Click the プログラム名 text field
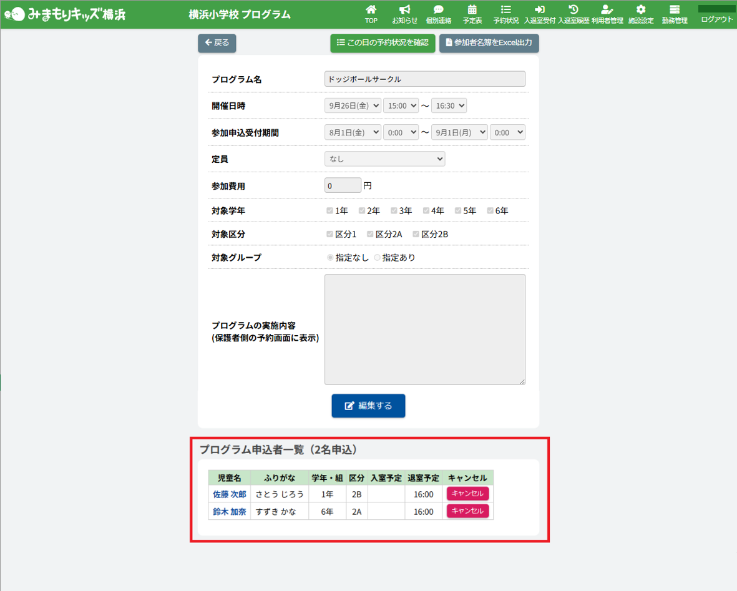This screenshot has width=737, height=591. point(424,79)
